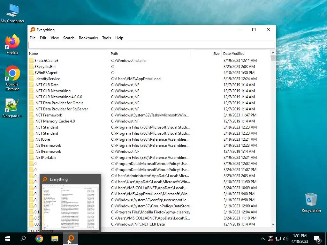The height and width of the screenshot is (245, 327).
Task: Open the network tray icon
Action: [278, 239]
